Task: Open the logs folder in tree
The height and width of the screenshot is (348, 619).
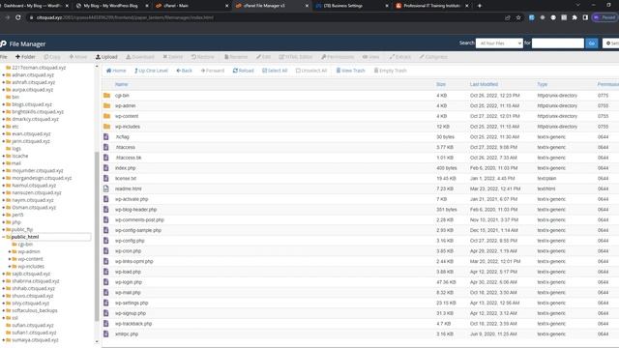Action: pos(16,148)
